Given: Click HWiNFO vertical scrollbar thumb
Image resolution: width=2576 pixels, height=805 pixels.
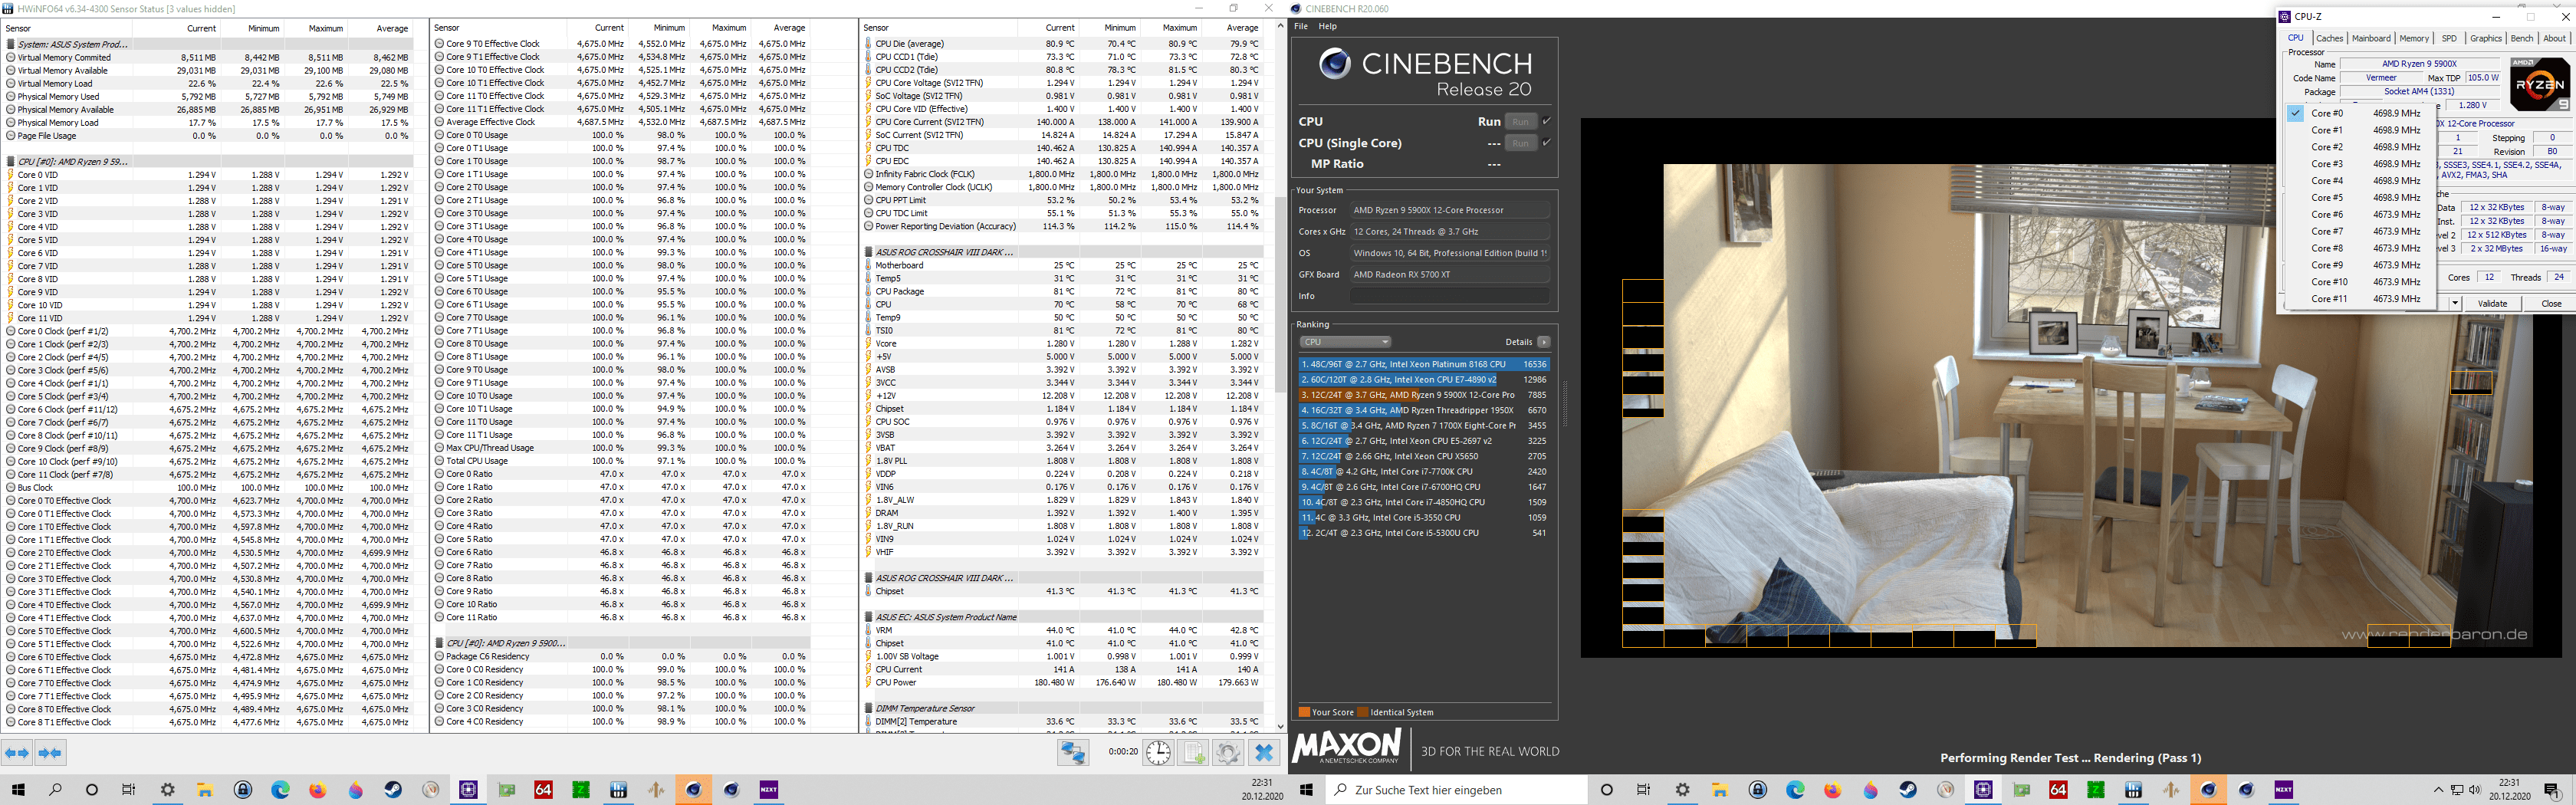Looking at the screenshot, I should tap(1280, 295).
